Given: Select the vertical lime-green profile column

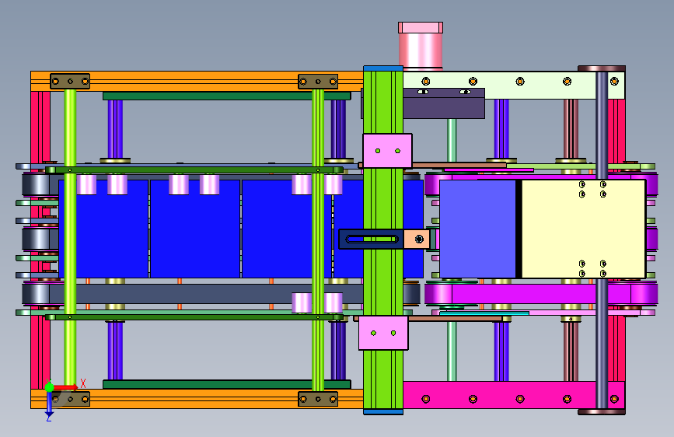Looking at the screenshot, I should [x=383, y=240].
